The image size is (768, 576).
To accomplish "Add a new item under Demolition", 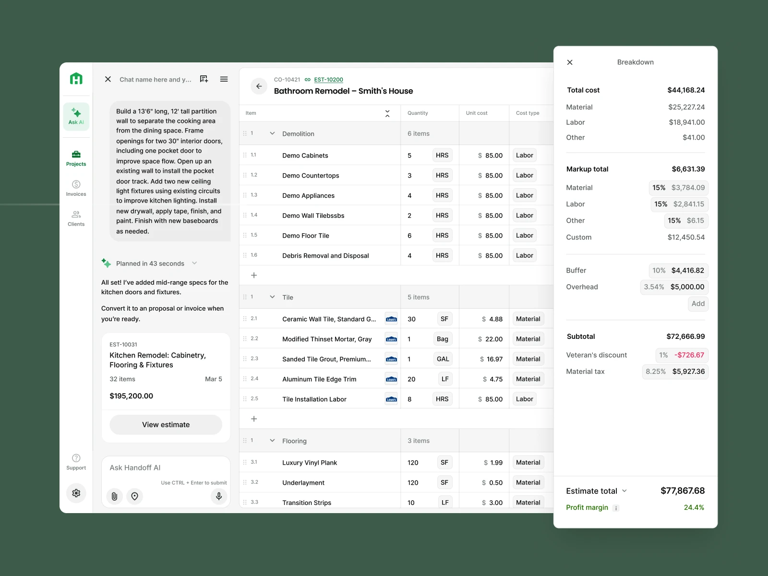I will 253,275.
